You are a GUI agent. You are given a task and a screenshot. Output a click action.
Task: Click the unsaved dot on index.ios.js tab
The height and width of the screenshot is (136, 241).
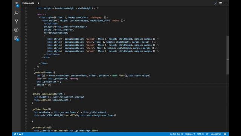pos(38,3)
